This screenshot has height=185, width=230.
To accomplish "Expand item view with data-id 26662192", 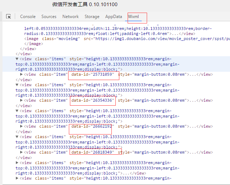I will point(21,126).
